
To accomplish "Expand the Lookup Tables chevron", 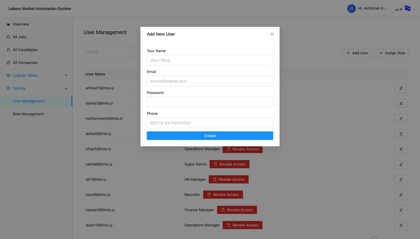I will point(66,75).
